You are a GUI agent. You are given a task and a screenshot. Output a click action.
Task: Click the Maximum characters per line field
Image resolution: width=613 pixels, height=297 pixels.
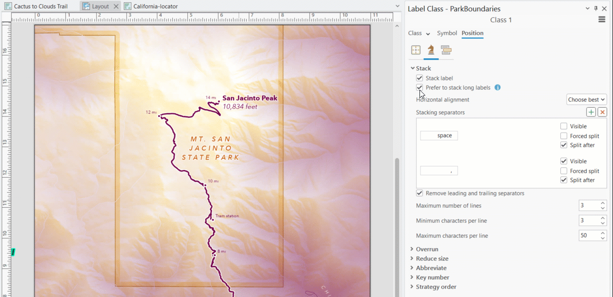tap(586, 235)
